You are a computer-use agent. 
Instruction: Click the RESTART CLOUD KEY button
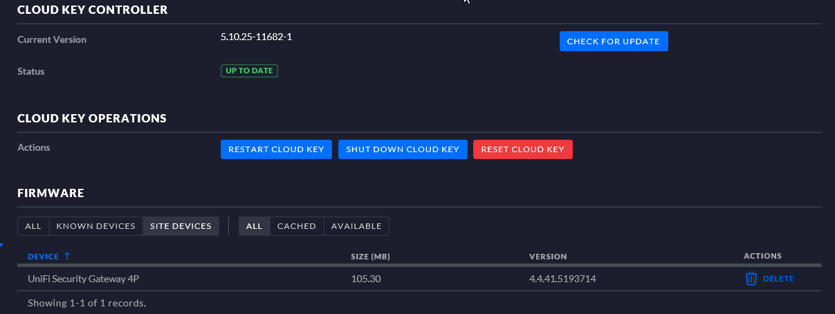tap(276, 149)
